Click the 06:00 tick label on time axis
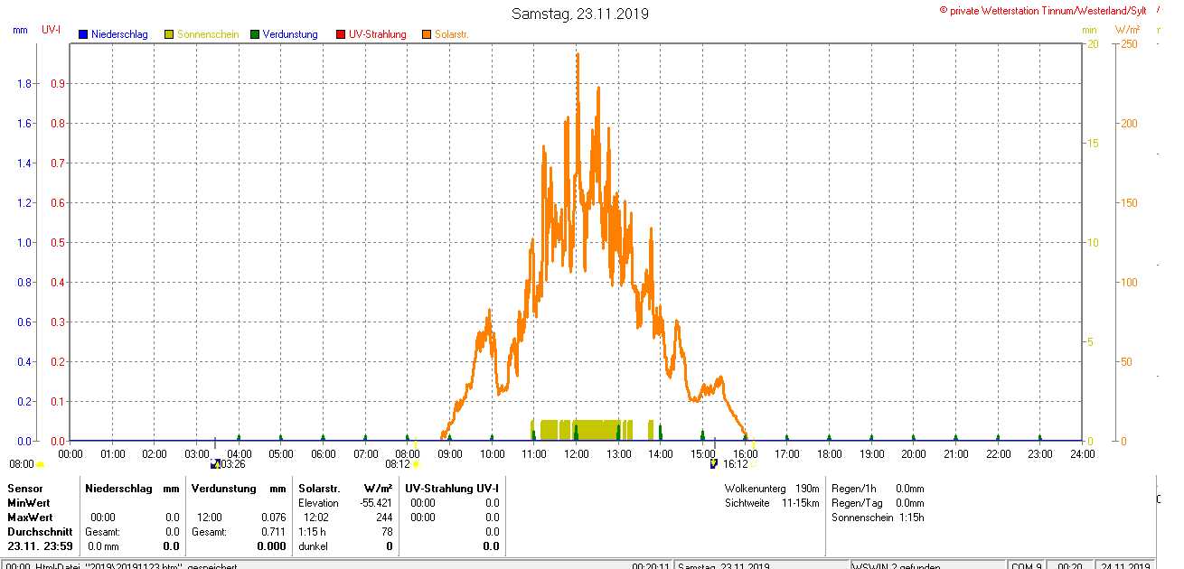The height and width of the screenshot is (569, 1184). point(323,453)
